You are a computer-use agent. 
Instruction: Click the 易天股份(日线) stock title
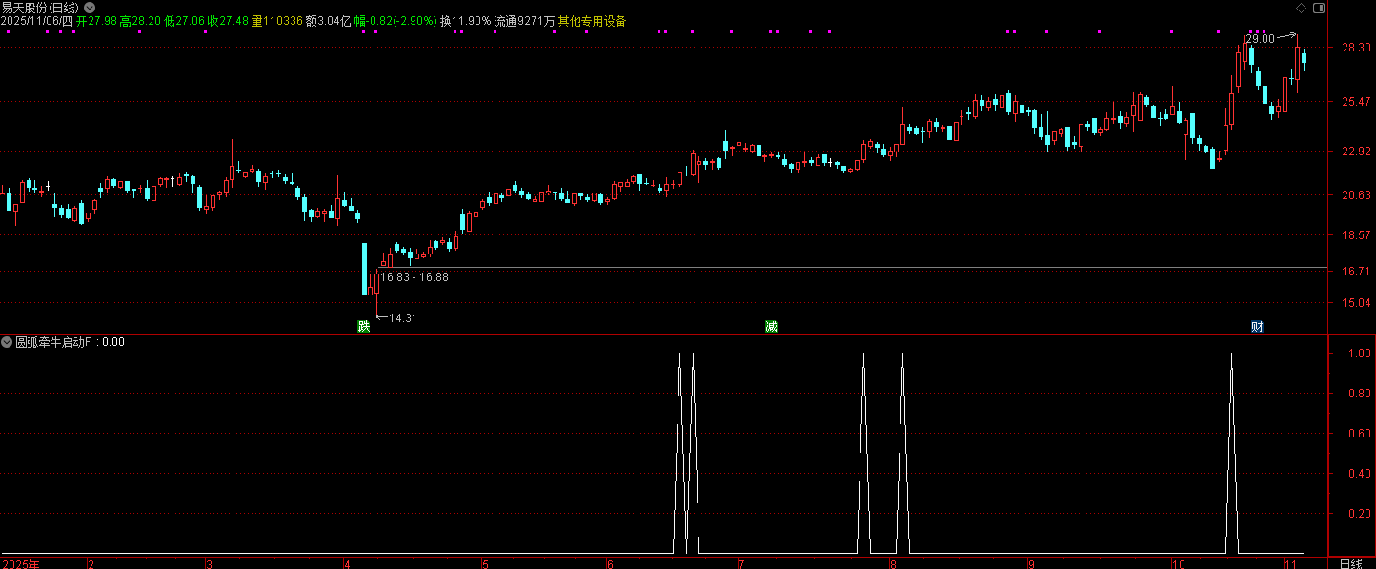pos(41,8)
